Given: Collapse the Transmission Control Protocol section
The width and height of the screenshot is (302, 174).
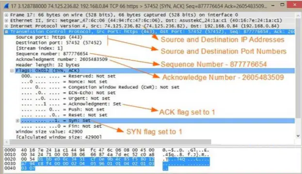Looking at the screenshot, I should point(6,32).
